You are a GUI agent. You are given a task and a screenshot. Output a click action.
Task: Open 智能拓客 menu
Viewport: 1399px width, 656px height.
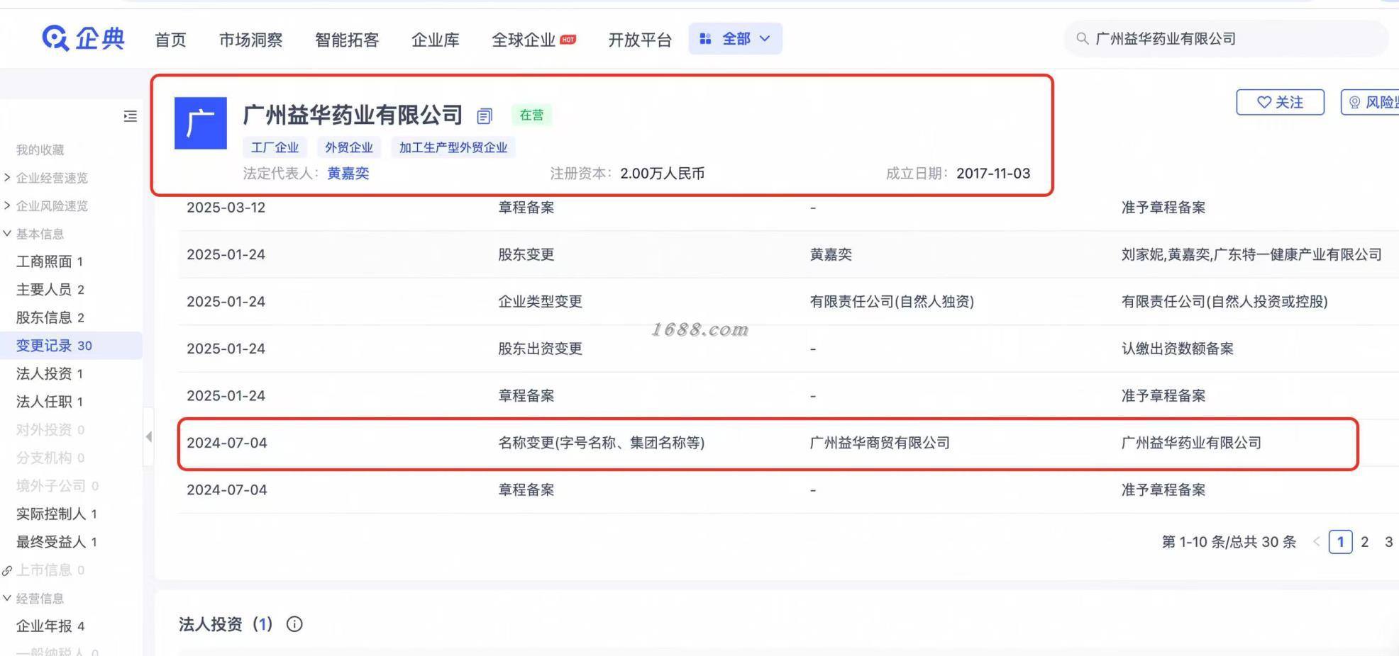[x=347, y=40]
